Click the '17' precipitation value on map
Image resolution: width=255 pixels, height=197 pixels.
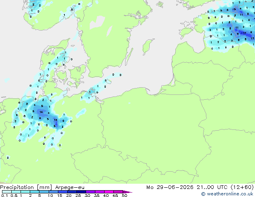(x=245, y=33)
